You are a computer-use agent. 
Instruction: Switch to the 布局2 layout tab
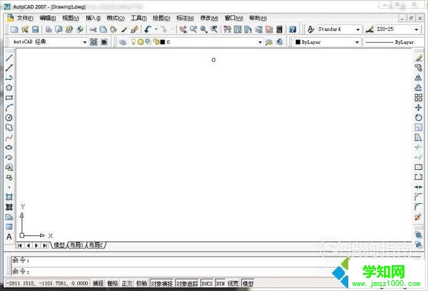[97, 245]
